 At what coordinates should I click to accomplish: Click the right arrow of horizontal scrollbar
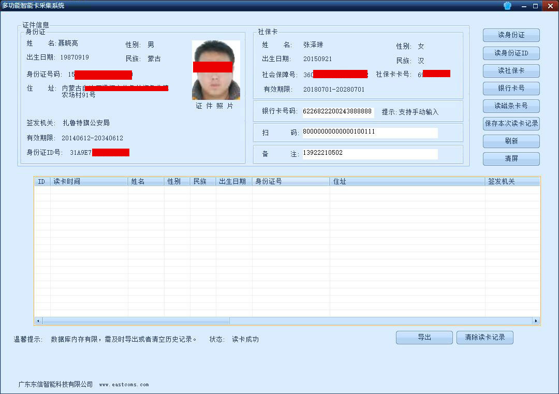coord(536,320)
